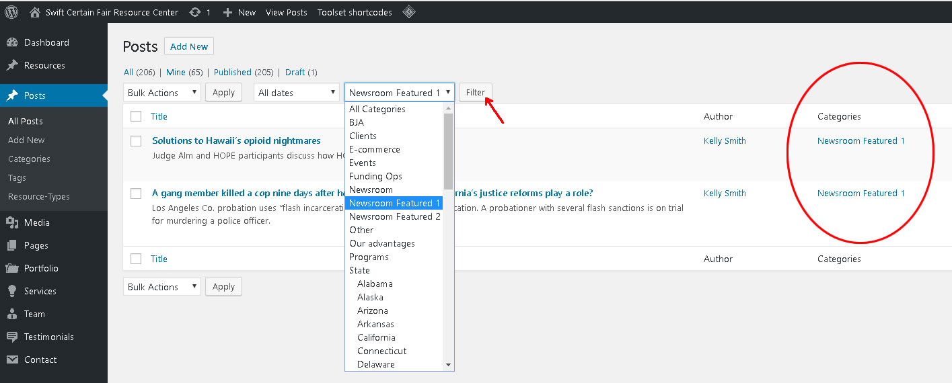
Task: Choose BJA in the category list
Action: point(394,122)
